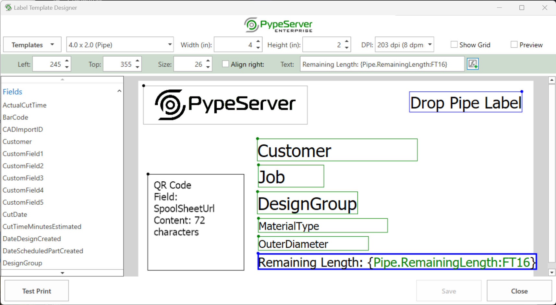Viewport: 556px width, 305px height.
Task: Enable the Show Grid checkbox
Action: pyautogui.click(x=454, y=45)
